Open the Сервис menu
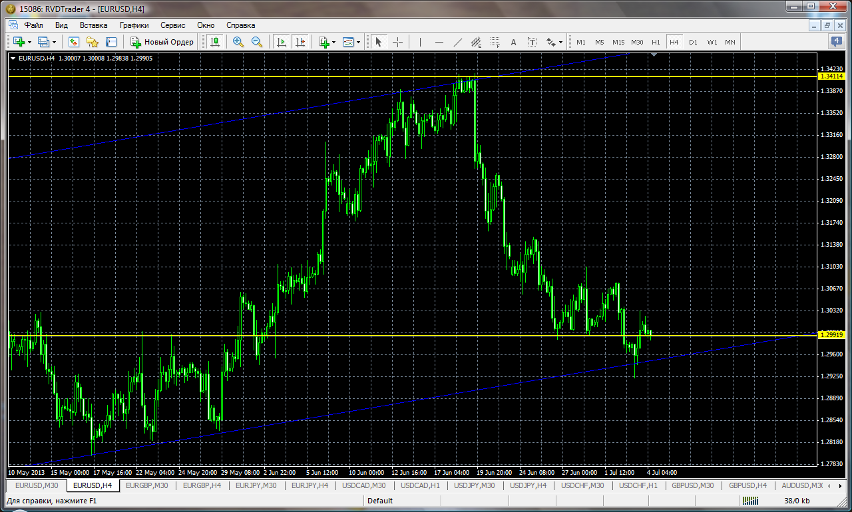 (x=173, y=25)
